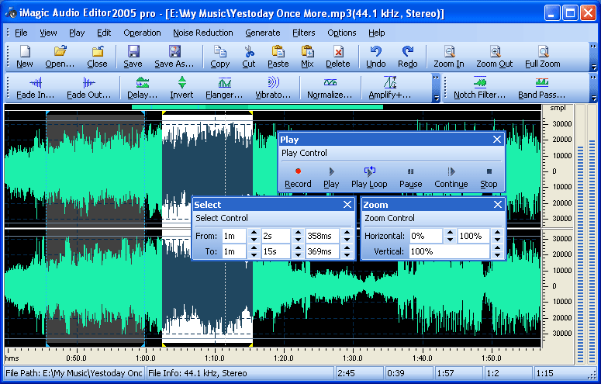Open the Noise Reduction menu
601x384 pixels.
tap(203, 33)
